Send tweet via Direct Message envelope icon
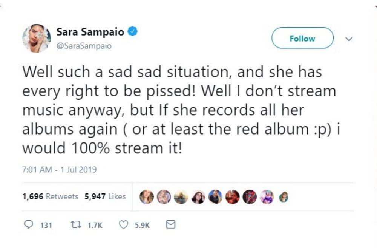Screen dimensions: 377x252 click(x=170, y=225)
